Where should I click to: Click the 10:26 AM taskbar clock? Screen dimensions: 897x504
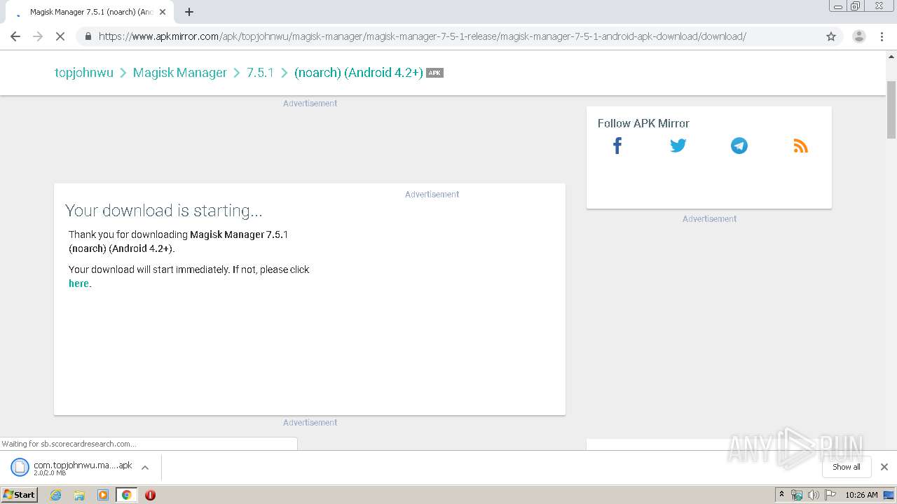pyautogui.click(x=861, y=495)
